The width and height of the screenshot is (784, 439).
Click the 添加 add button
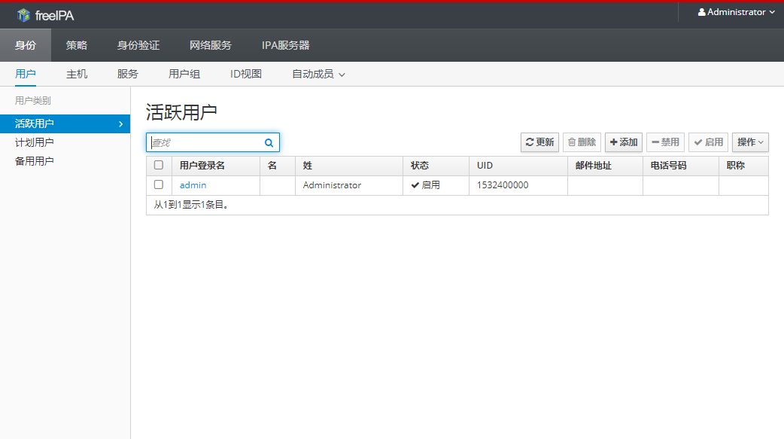(624, 142)
